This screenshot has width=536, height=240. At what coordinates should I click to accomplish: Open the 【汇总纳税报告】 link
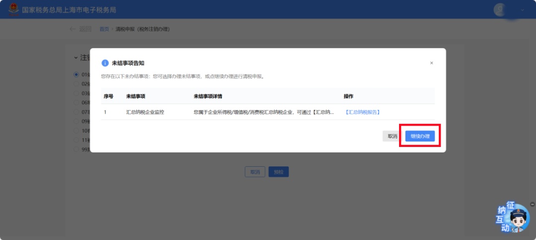[x=362, y=112]
